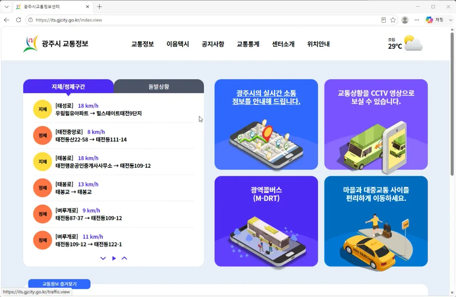This screenshot has height=297, width=456.
Task: Click the [태성로] road name
Action: (64, 106)
